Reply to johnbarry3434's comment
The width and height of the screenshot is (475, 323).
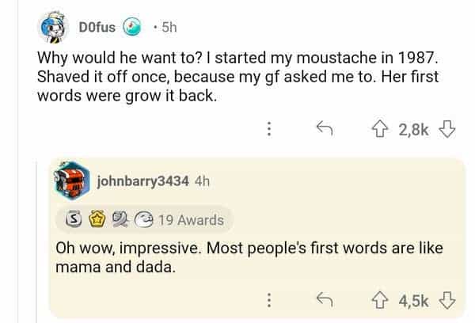(x=322, y=300)
